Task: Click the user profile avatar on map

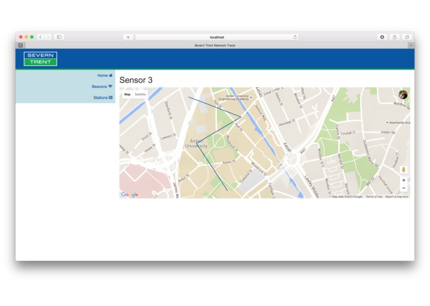Action: pos(403,95)
